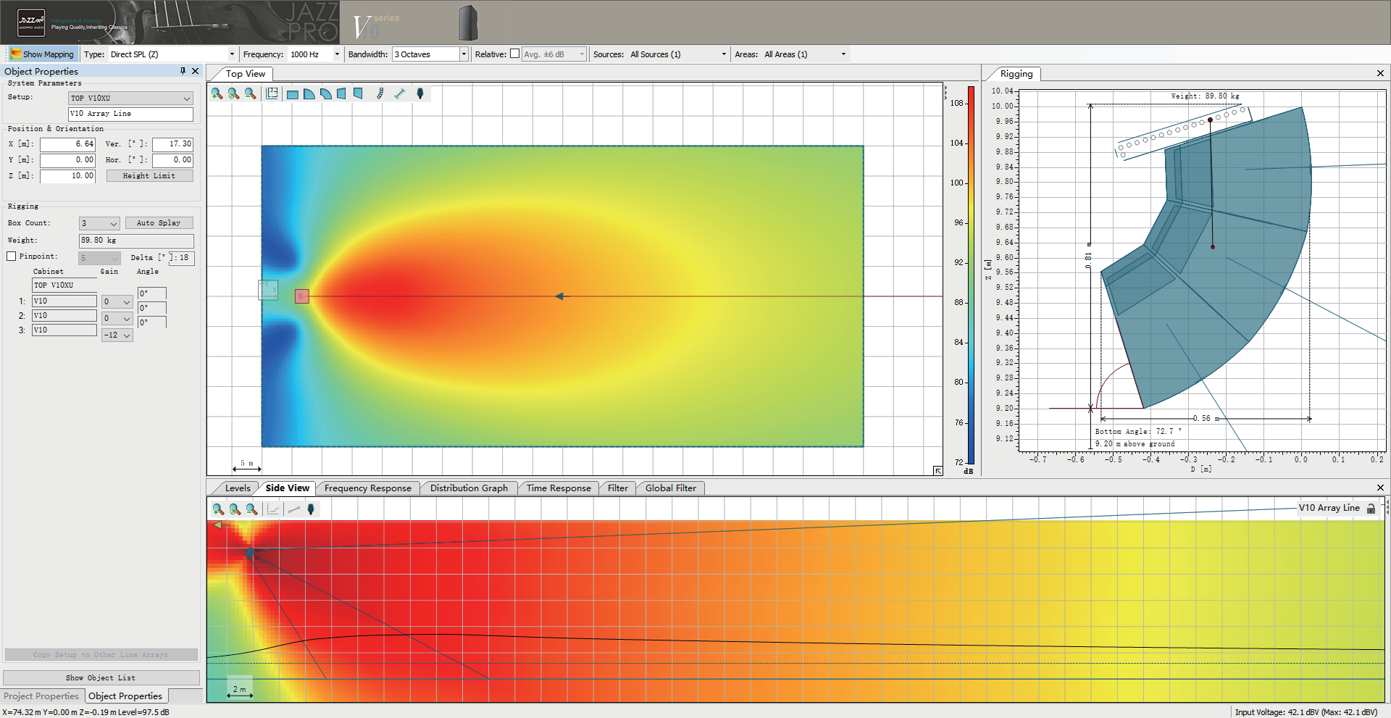Select the loudspeaker icon in Side View toolbar
This screenshot has height=718, width=1391.
click(311, 509)
